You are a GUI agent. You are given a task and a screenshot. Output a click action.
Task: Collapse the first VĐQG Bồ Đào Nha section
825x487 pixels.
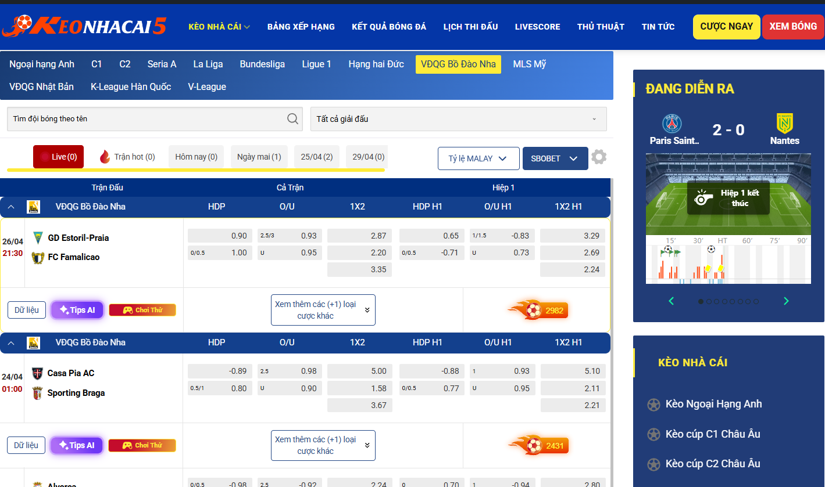[11, 207]
